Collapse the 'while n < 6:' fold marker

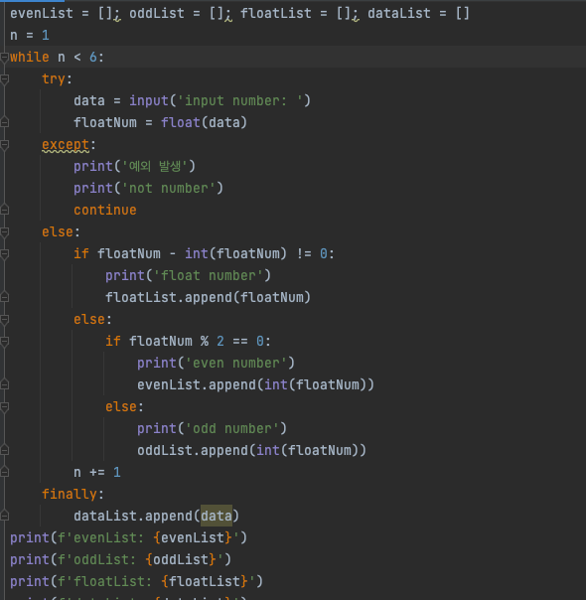pos(4,58)
